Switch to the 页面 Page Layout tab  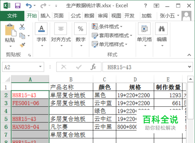58,16
